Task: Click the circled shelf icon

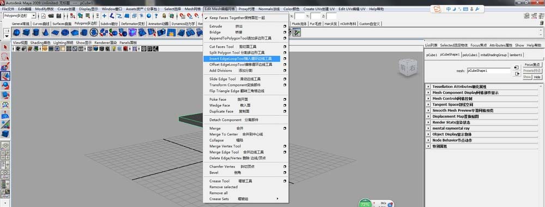Action: pos(94,33)
